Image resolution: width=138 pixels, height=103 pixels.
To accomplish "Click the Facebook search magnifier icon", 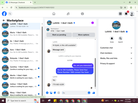I will tap(10, 14).
